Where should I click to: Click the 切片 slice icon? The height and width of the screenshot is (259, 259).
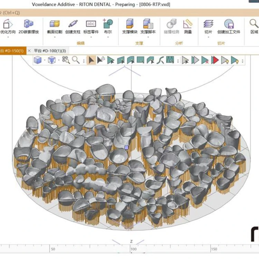[x=208, y=24]
